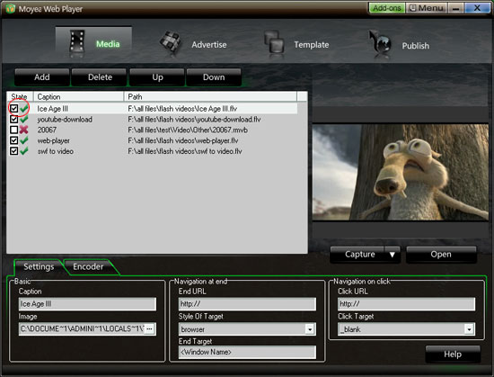Open the Menu item in title bar
494x377 pixels.
coord(426,8)
